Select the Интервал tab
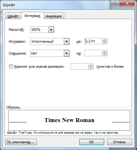137x150 pixels. tap(32, 16)
